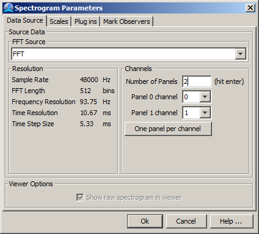Close the Spectrogram Parameters dialog
Image resolution: width=259 pixels, height=234 pixels.
(250, 8)
